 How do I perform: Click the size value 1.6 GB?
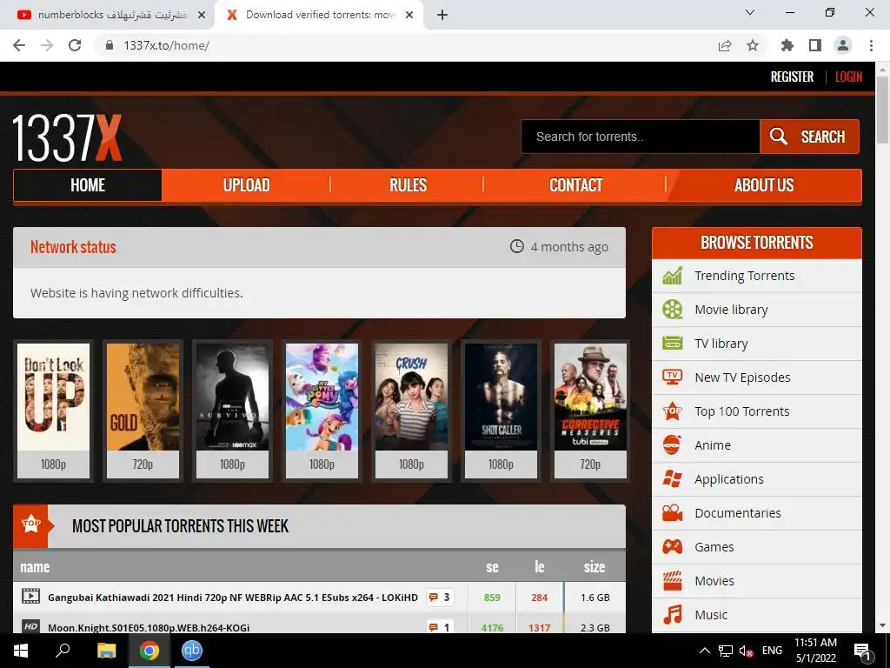click(x=594, y=598)
